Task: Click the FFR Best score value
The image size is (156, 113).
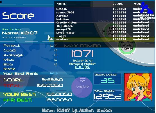Action: (59, 100)
